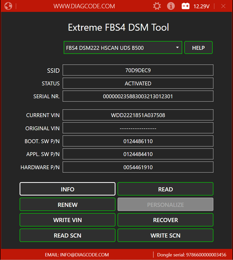Click the globe website icon

pyautogui.click(x=8, y=6)
